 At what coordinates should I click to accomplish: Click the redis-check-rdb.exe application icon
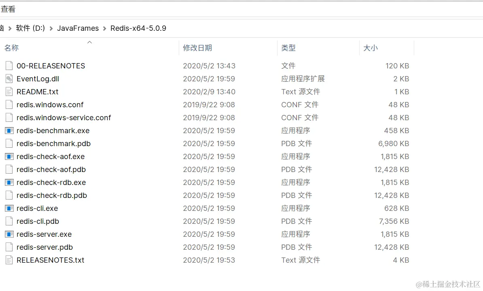coord(9,183)
